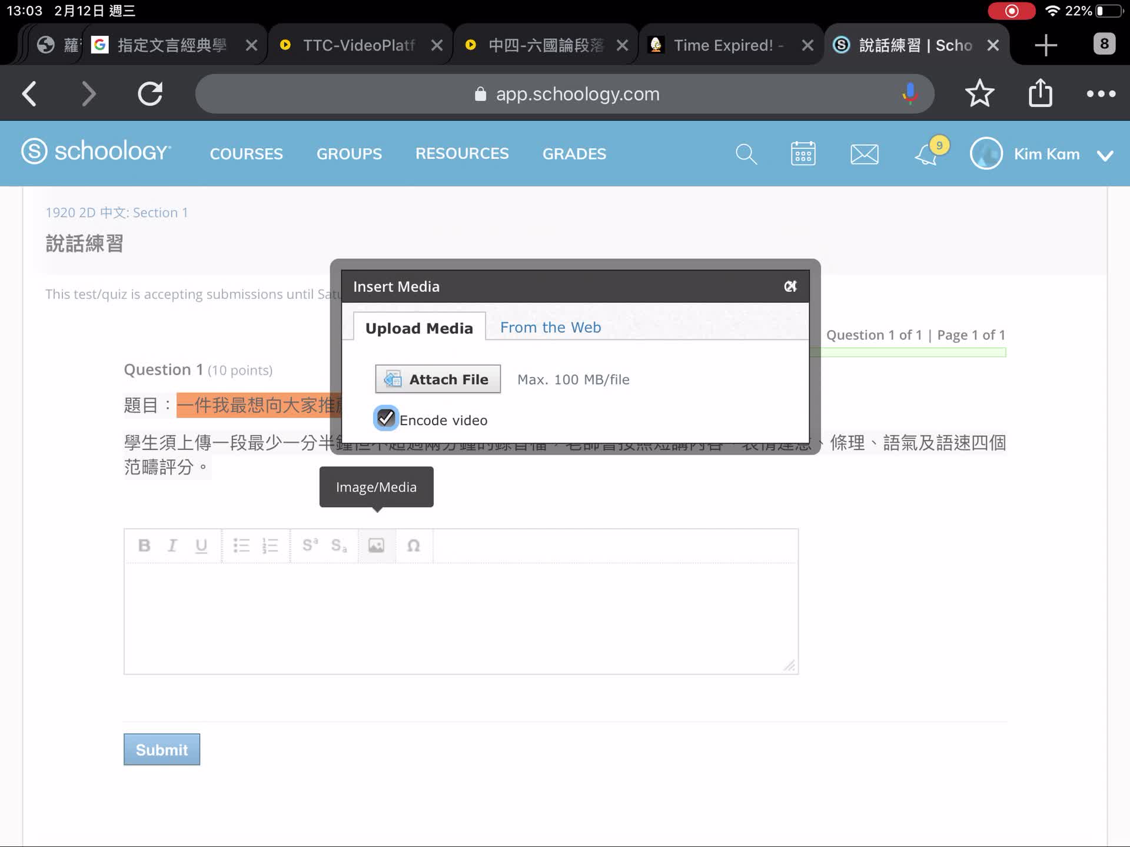Switch to the Time Expired! browser tab
The width and height of the screenshot is (1130, 847).
(x=723, y=44)
